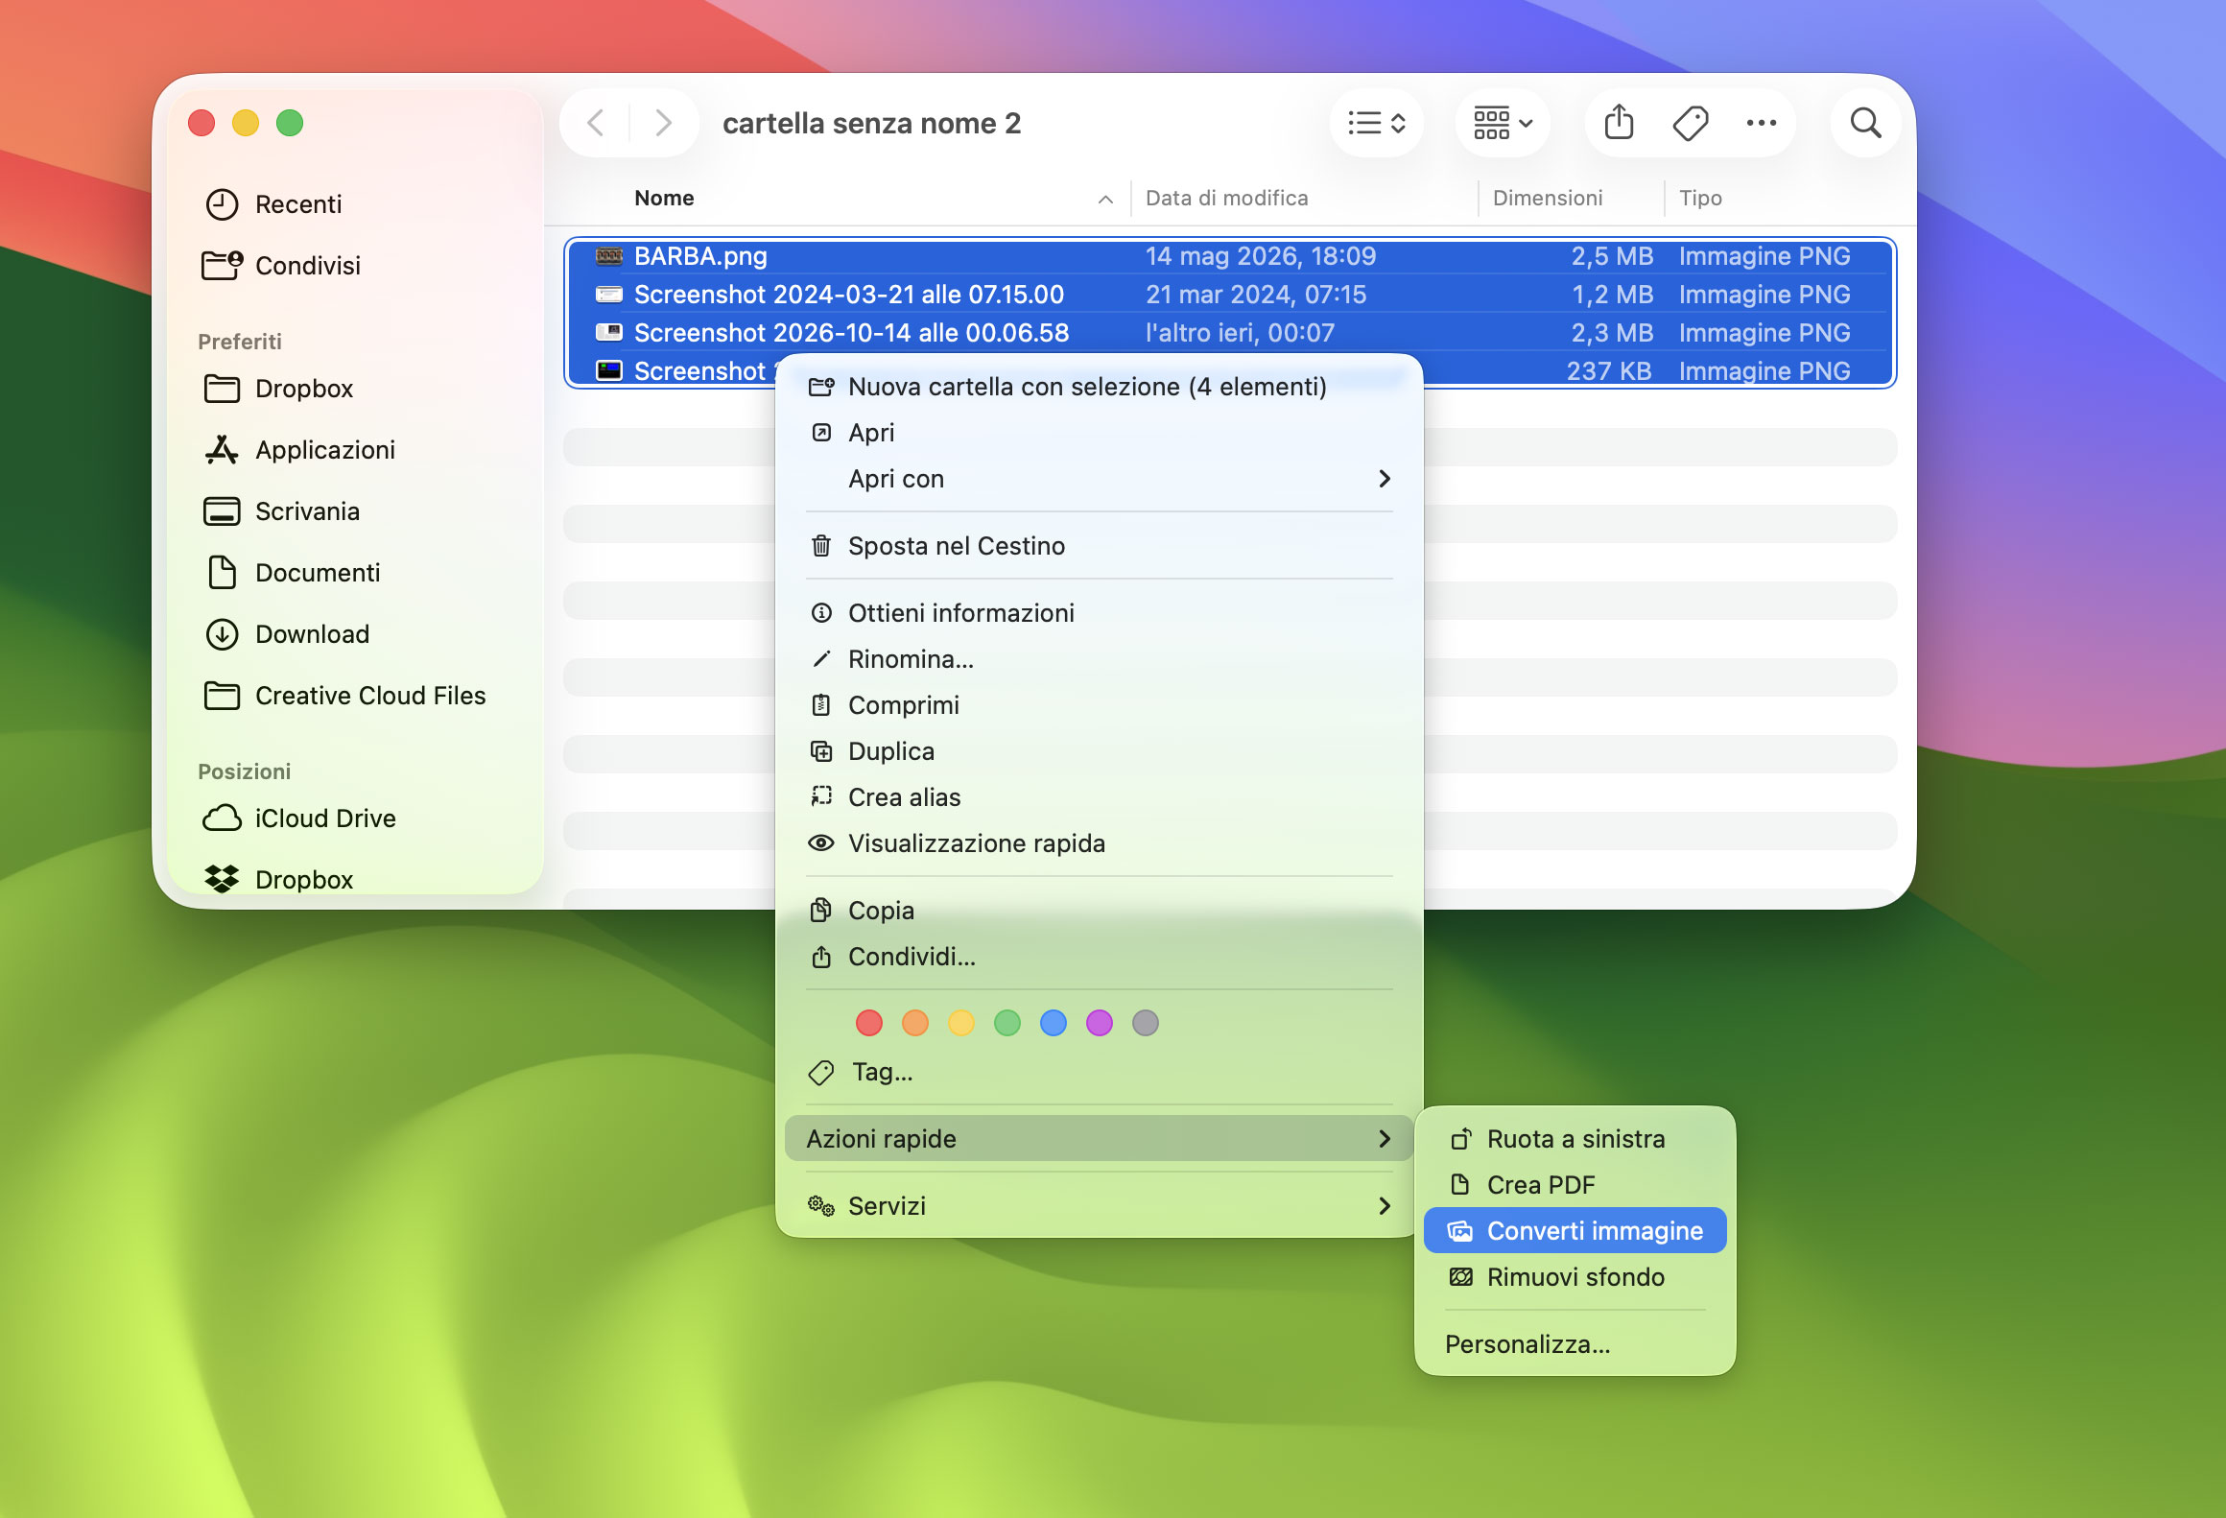Choose Ruota a sinistra
This screenshot has height=1518, width=2226.
1575,1139
